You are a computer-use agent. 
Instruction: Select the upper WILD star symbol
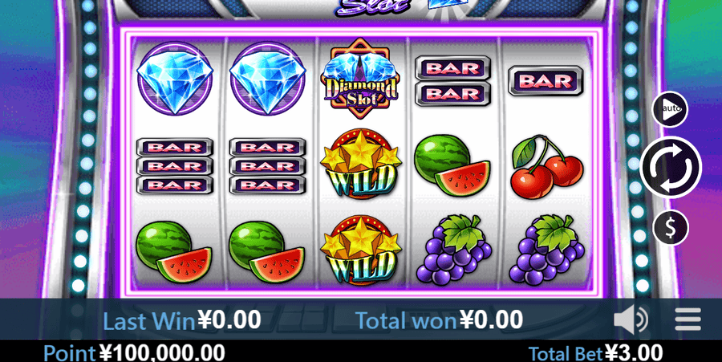(x=360, y=164)
